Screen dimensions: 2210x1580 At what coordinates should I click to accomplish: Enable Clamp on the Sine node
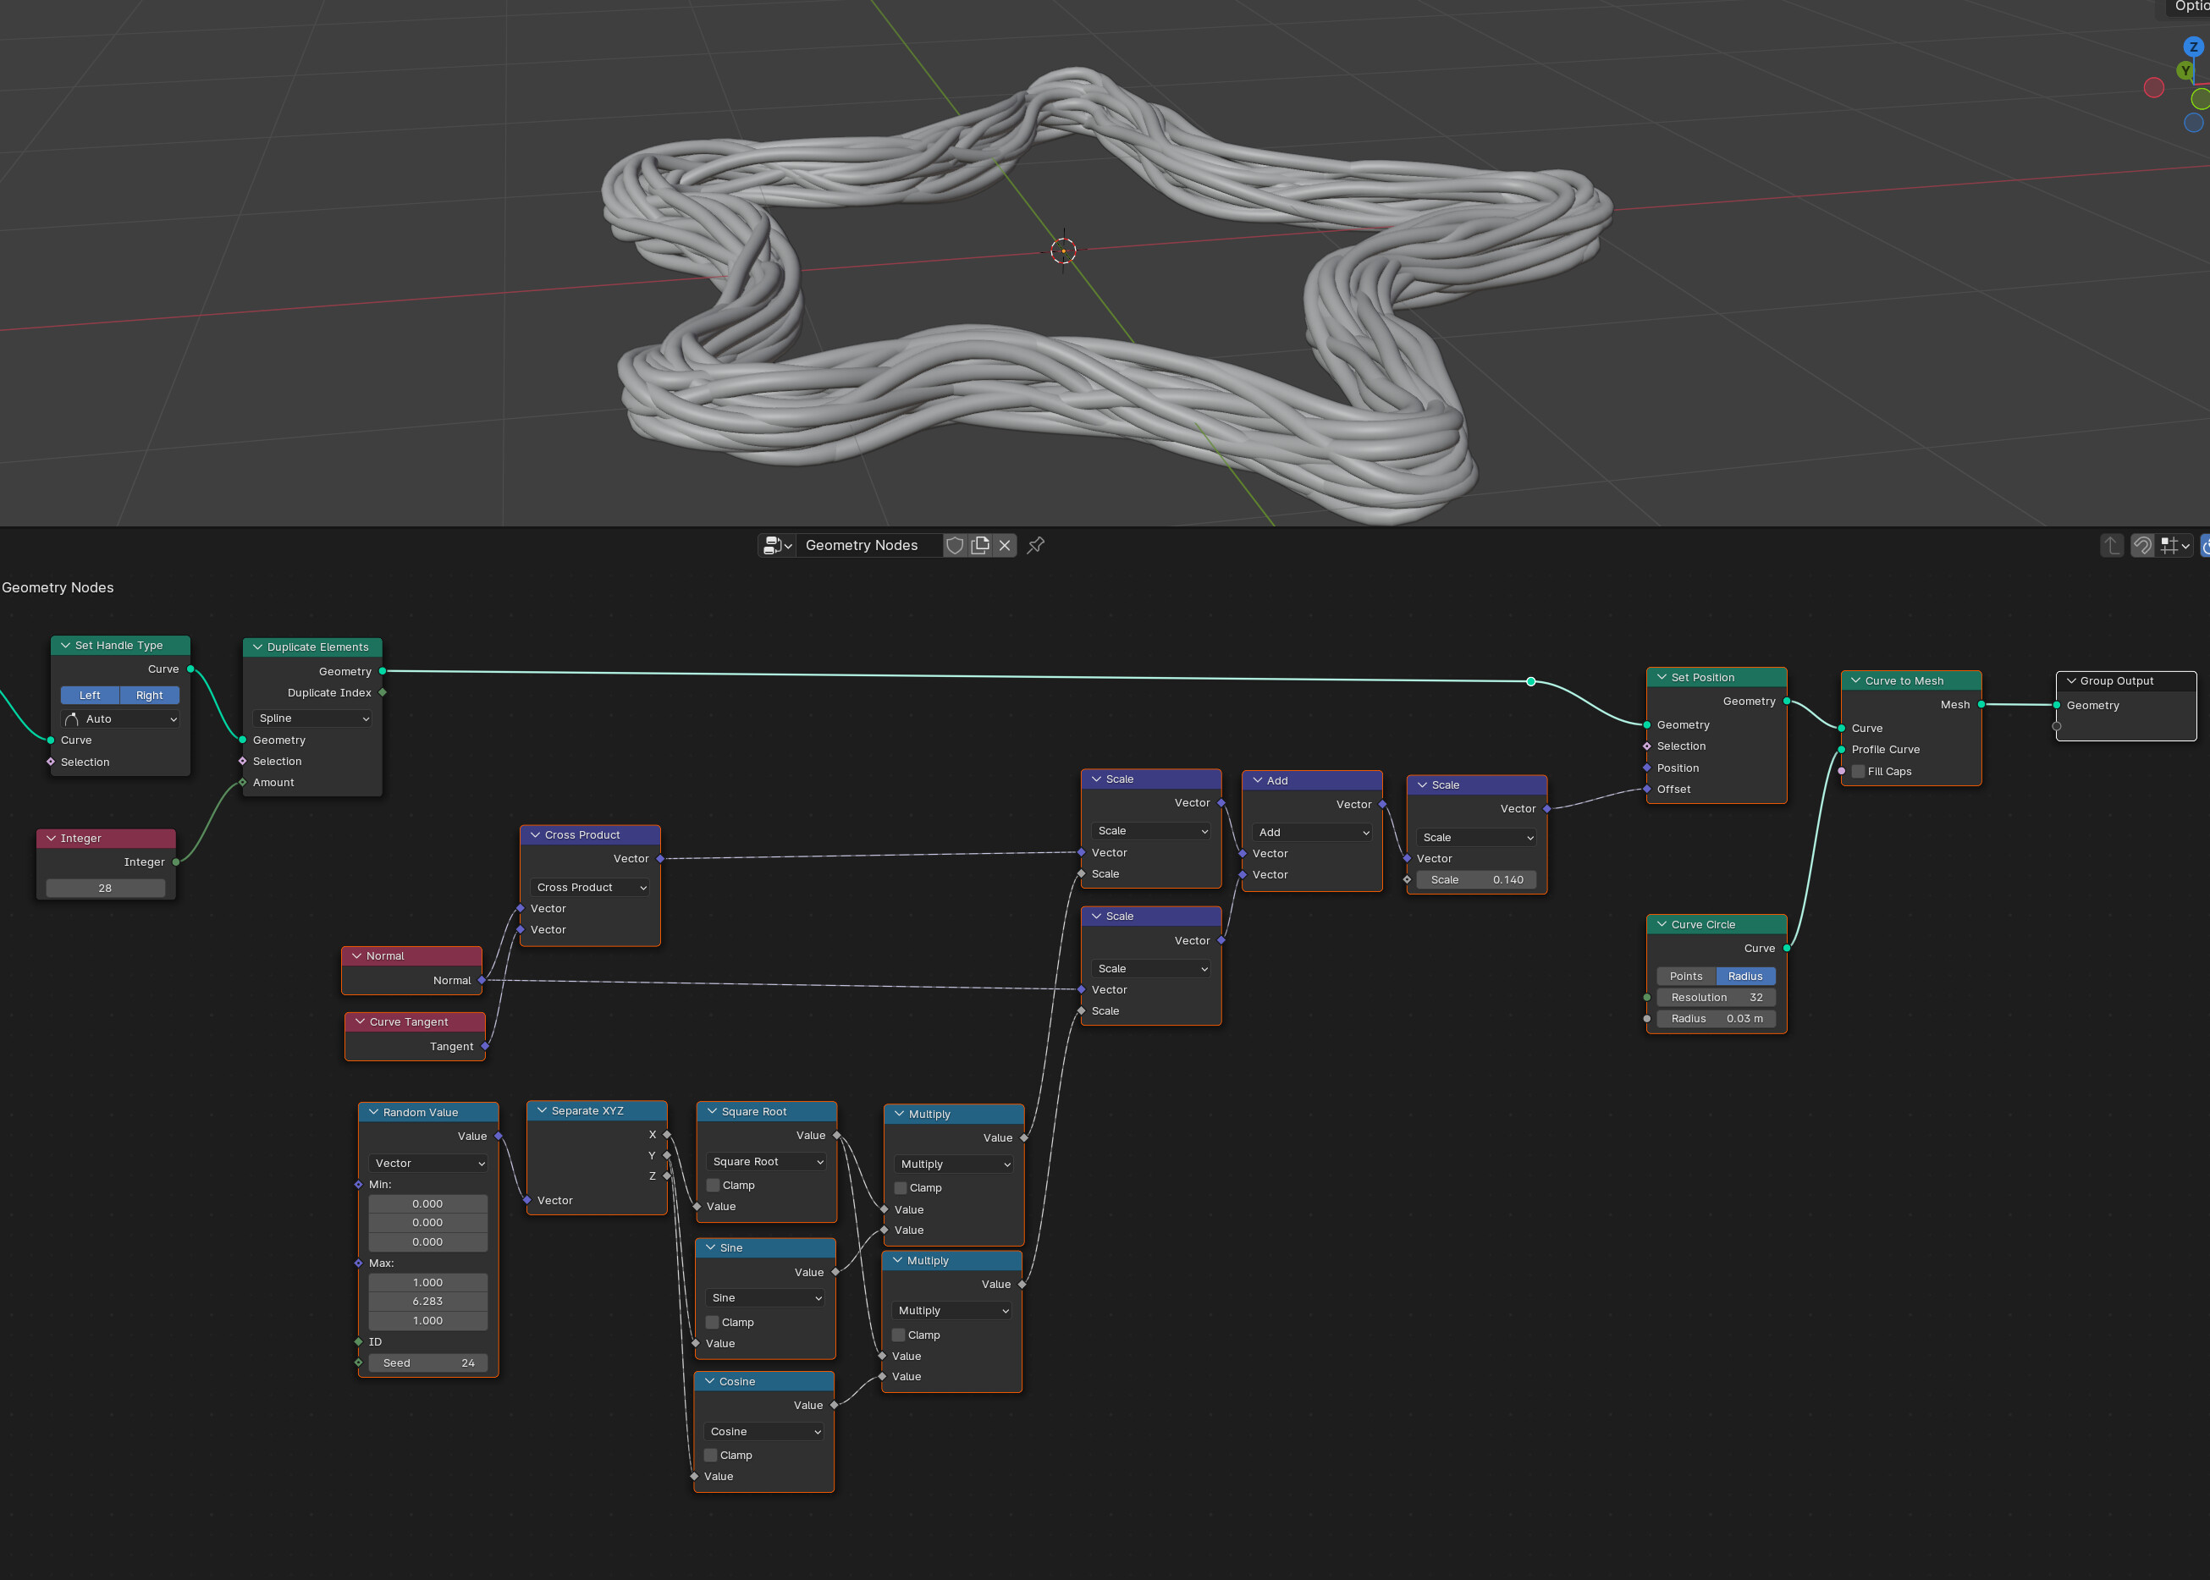click(713, 1323)
